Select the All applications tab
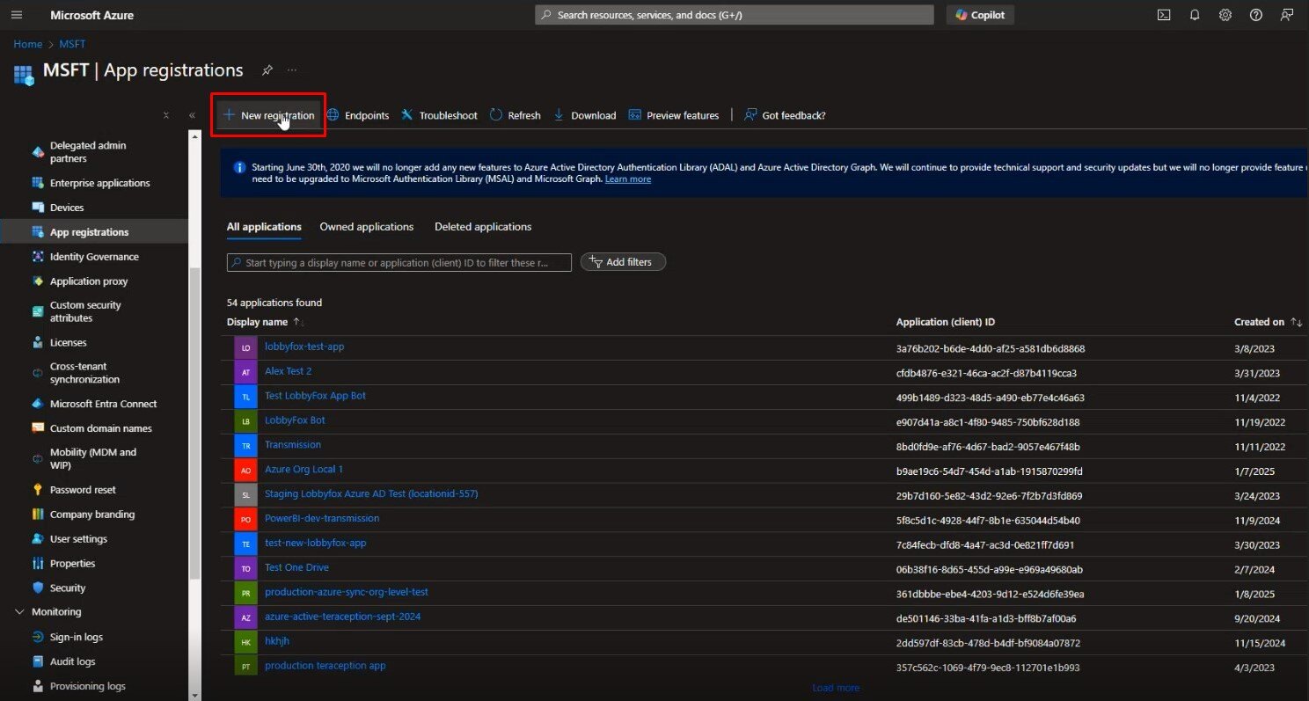 [x=264, y=227]
